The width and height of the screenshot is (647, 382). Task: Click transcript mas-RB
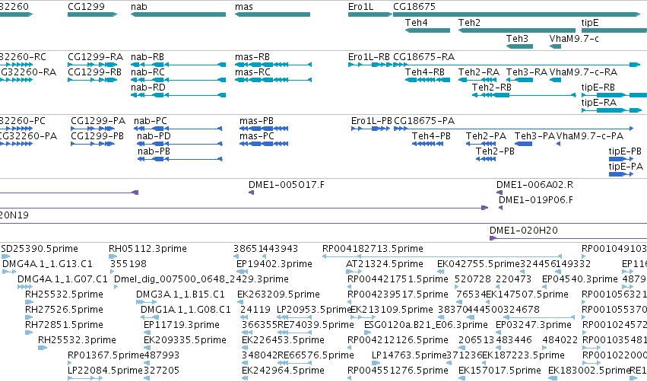pos(273,65)
